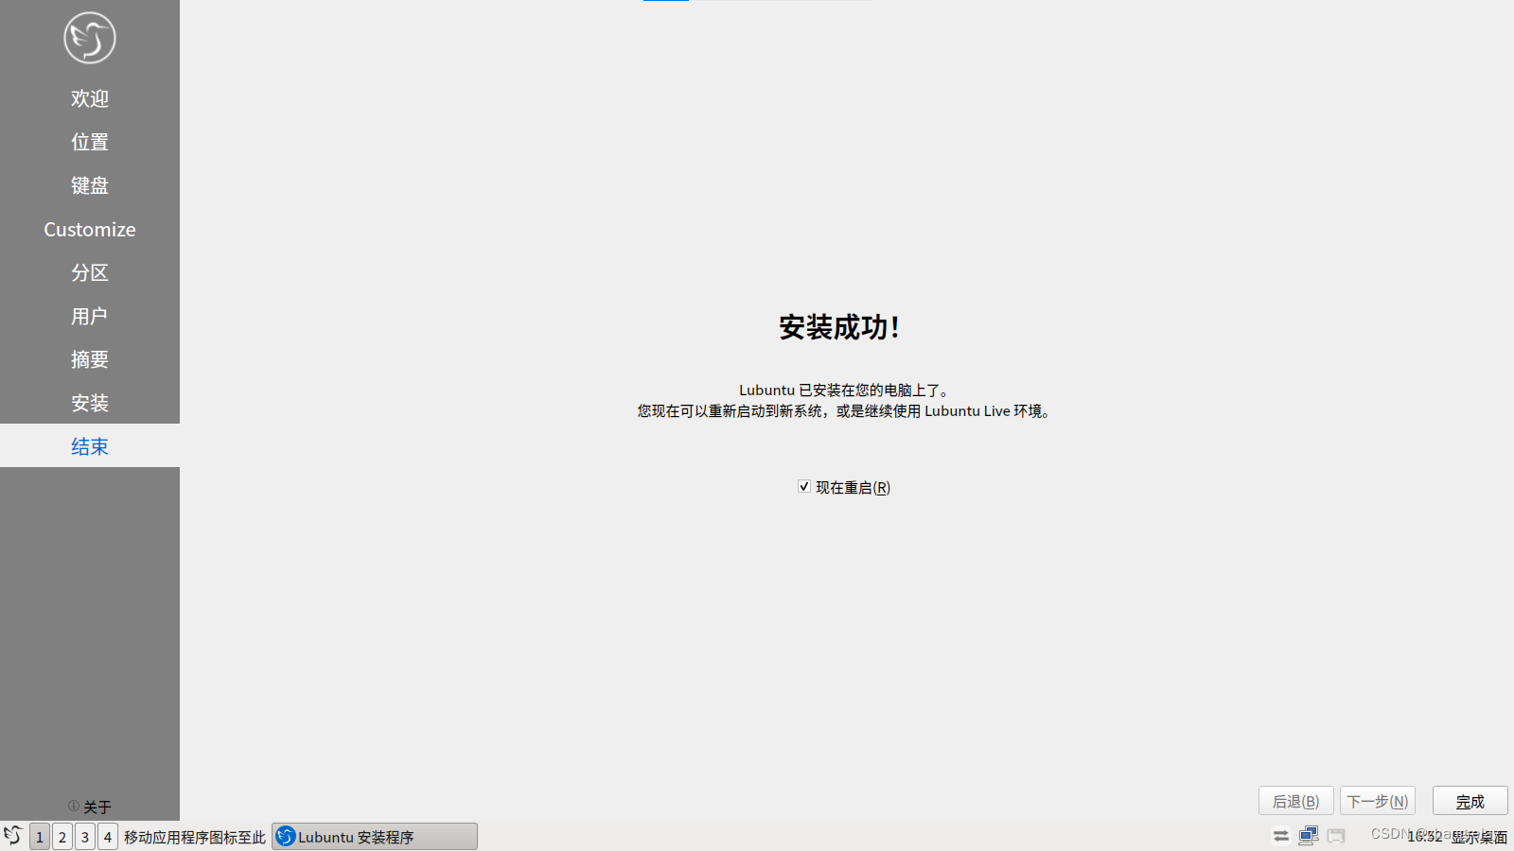Uncheck the 现在重启 checkbox
The image size is (1514, 851).
tap(804, 486)
